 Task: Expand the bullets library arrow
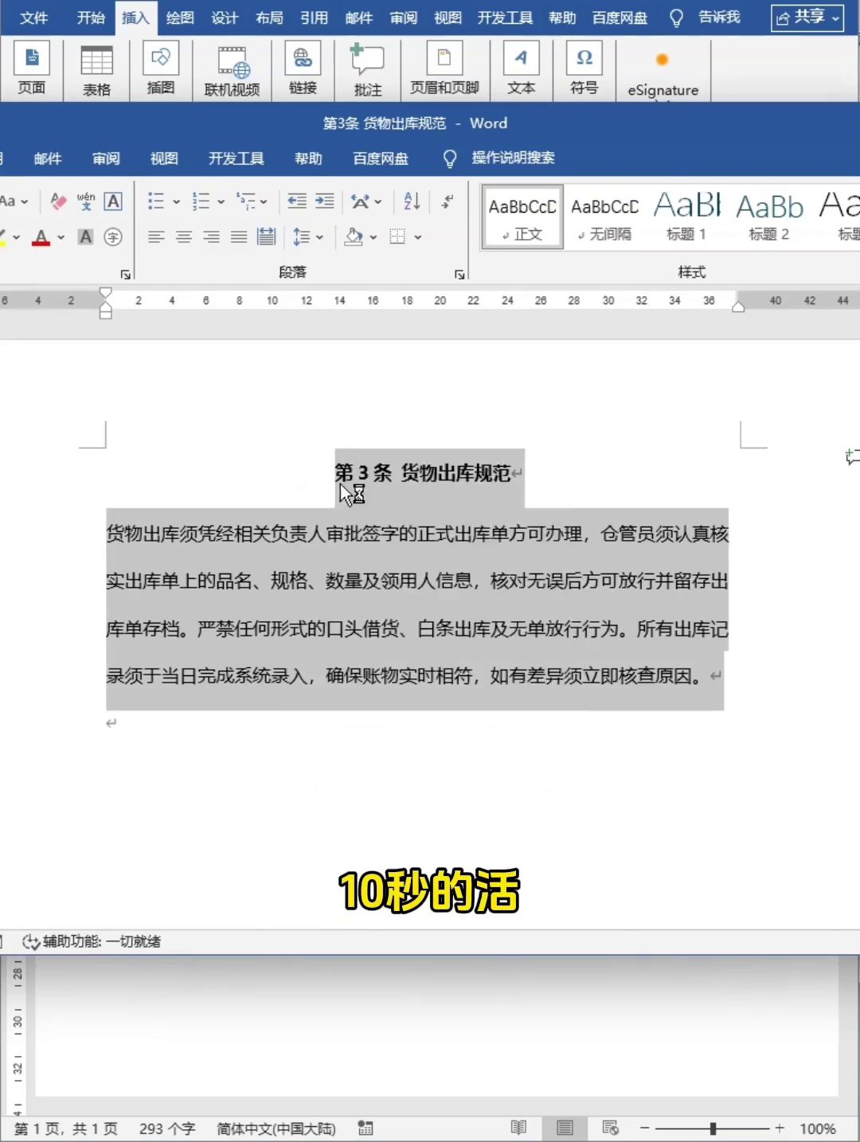(176, 202)
